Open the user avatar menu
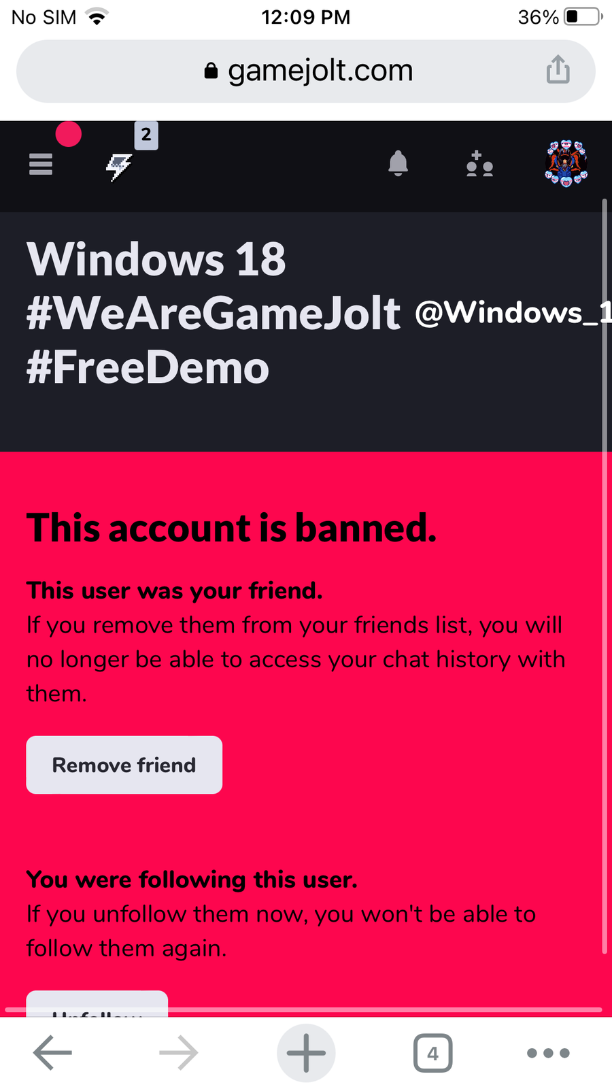Viewport: 612px width, 1089px height. 566,163
